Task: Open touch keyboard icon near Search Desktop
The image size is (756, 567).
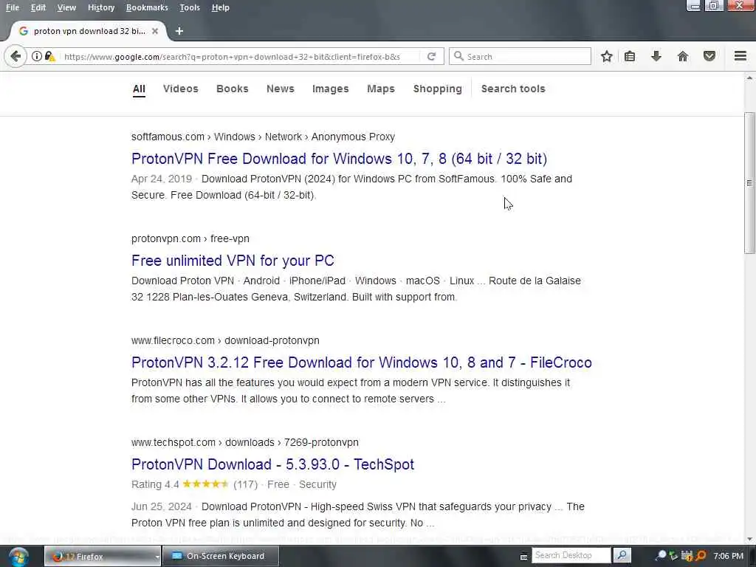Action: (x=523, y=557)
